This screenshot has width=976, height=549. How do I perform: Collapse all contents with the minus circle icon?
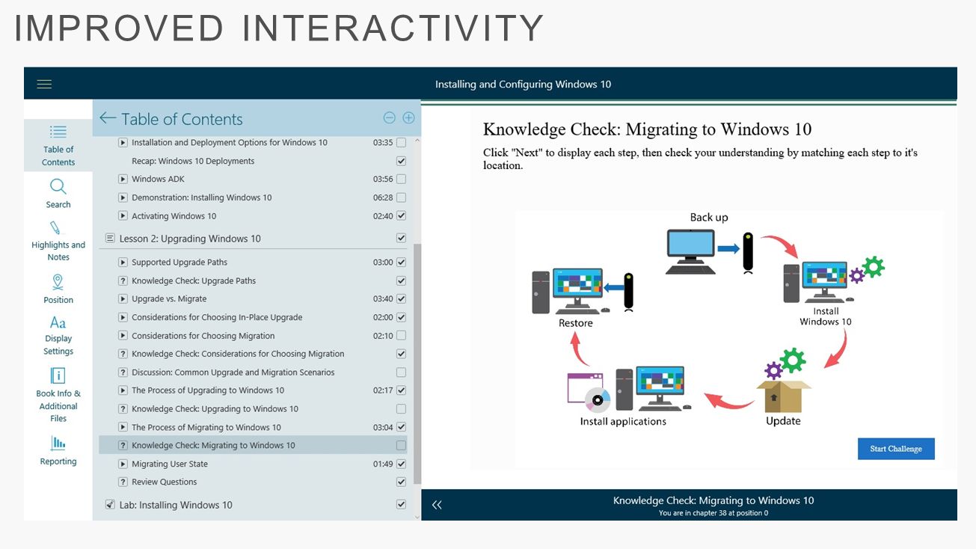pos(389,117)
